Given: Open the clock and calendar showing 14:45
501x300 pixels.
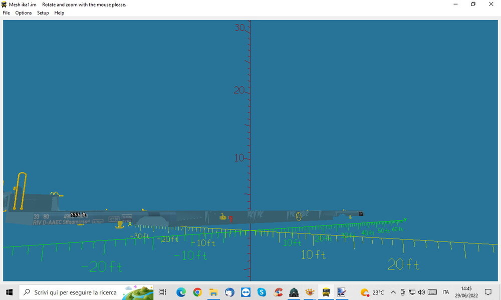Looking at the screenshot, I should pos(466,292).
